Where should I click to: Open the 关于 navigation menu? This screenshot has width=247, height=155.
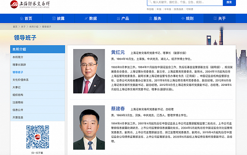pos(220,18)
